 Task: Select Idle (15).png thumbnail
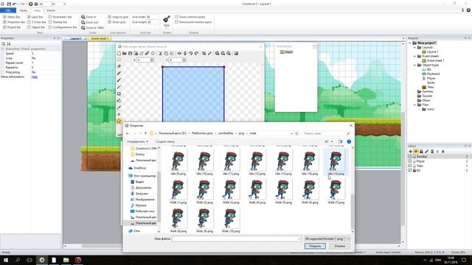[336, 163]
